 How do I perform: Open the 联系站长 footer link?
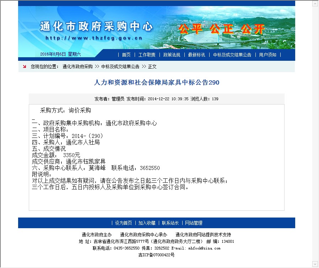pos(170,223)
